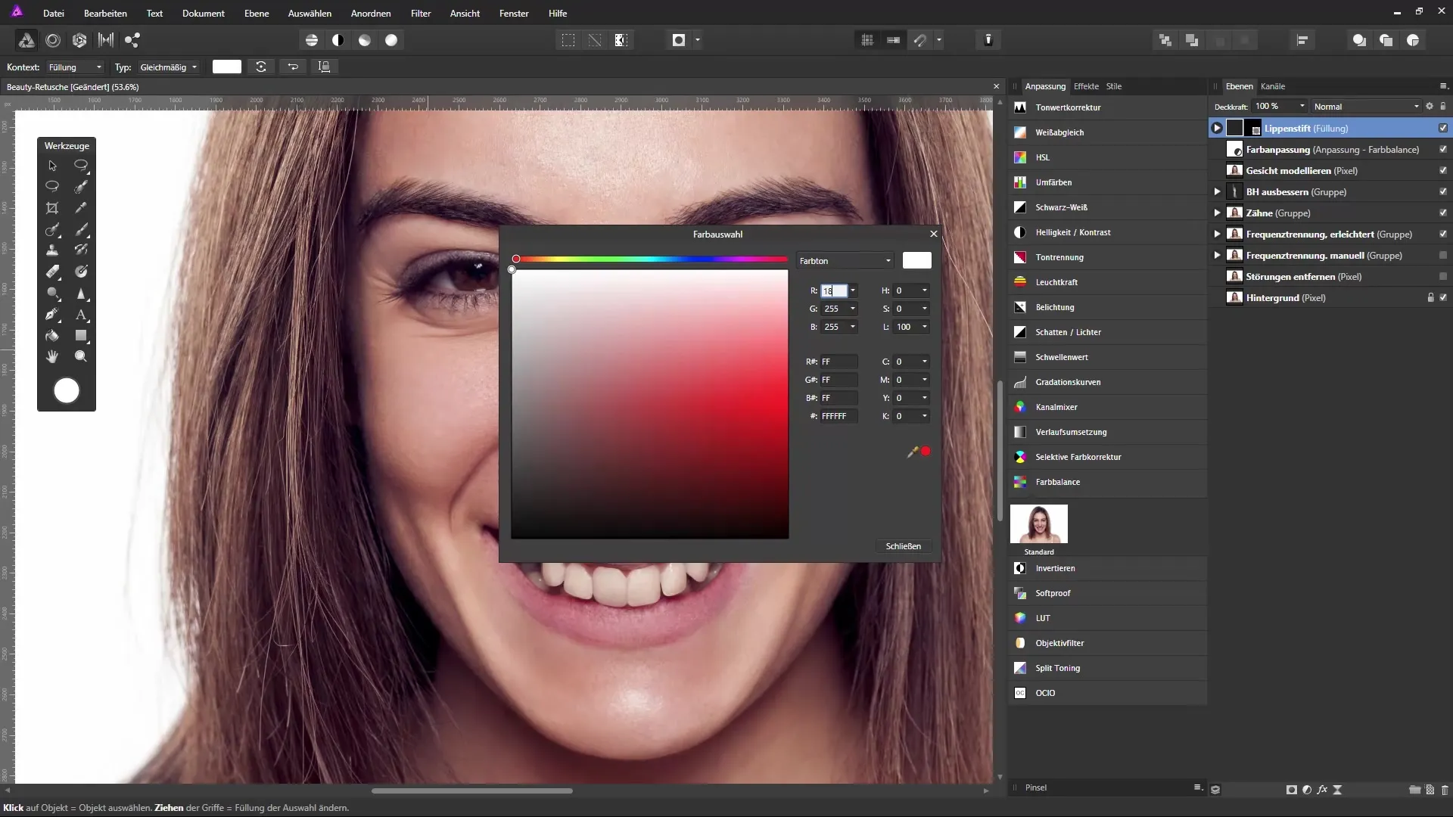
Task: Select the Rectangle shape tool
Action: [x=81, y=335]
